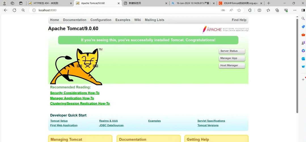This screenshot has height=142, width=306.
Task: Click the back navigation arrow
Action: [x=5, y=10]
